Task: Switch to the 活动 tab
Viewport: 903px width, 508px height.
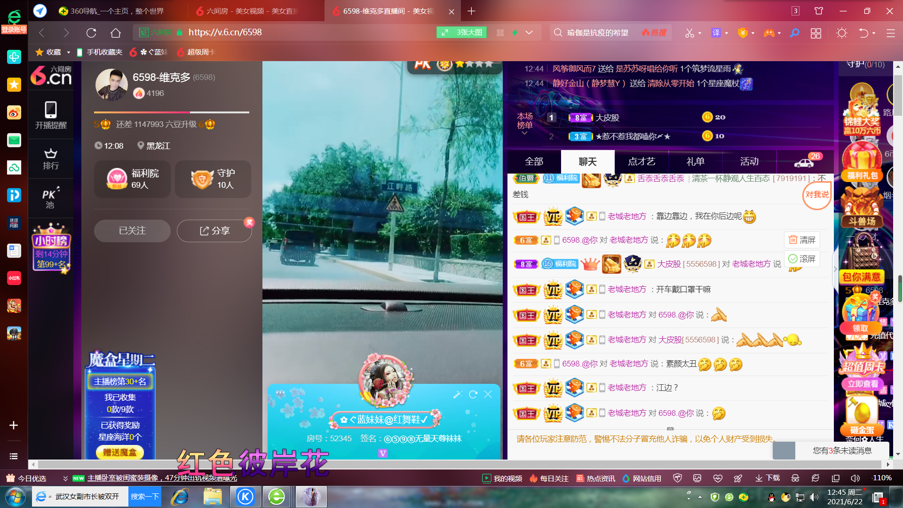Action: coord(749,161)
